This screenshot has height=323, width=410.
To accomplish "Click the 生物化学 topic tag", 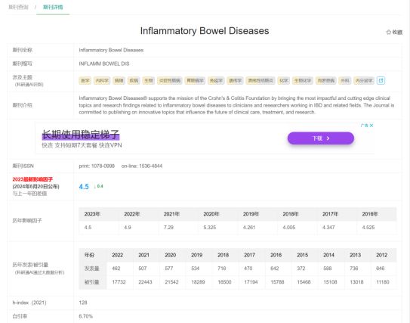I will click(303, 81).
